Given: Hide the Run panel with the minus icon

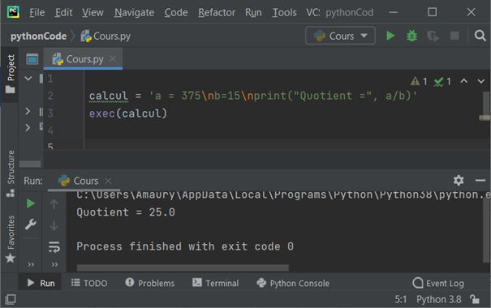Looking at the screenshot, I should click(480, 181).
